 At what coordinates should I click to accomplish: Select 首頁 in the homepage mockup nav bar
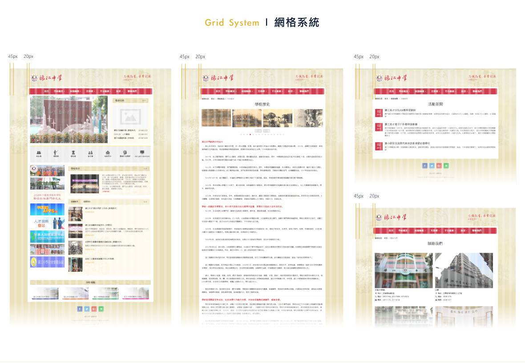(47, 91)
